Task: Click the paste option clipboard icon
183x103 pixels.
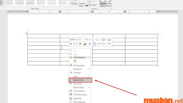Action: coord(75,61)
